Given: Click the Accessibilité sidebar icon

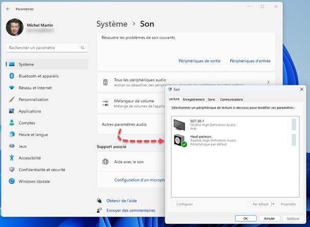Looking at the screenshot, I should 11,158.
